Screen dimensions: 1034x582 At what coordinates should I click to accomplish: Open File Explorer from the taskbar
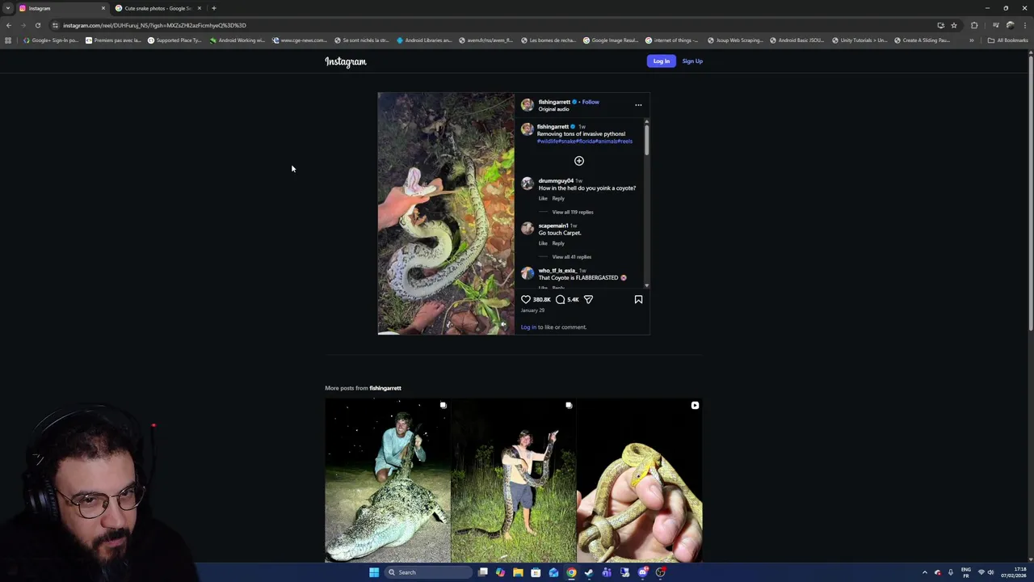pyautogui.click(x=518, y=572)
